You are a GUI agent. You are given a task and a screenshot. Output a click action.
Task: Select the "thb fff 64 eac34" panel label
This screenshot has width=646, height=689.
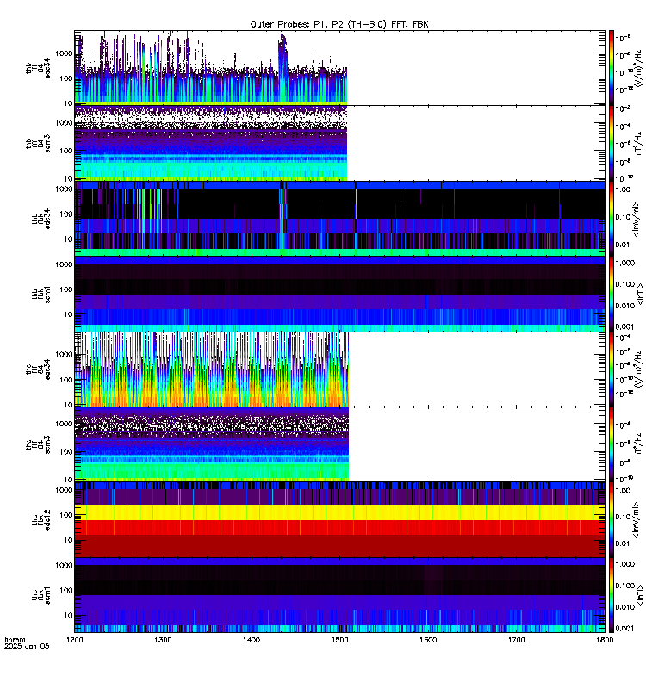point(38,68)
